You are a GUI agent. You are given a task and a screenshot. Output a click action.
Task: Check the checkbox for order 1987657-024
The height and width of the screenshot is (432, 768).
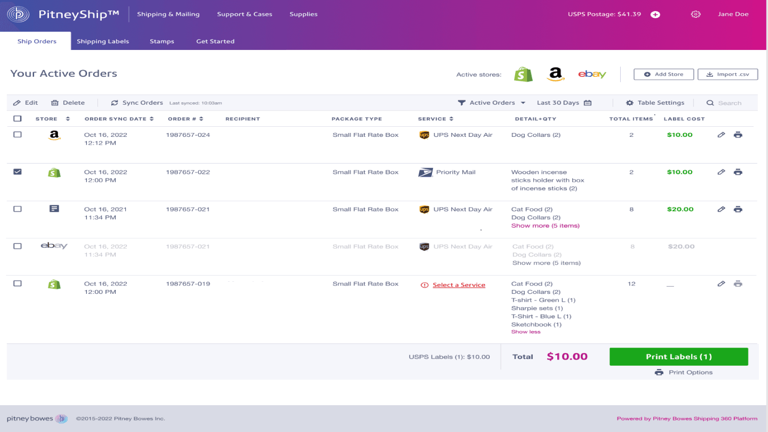tap(18, 134)
